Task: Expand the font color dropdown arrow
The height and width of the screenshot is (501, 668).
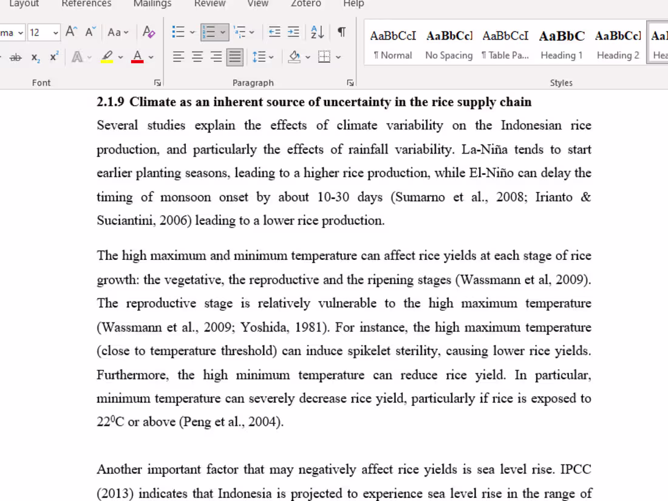Action: [x=151, y=57]
